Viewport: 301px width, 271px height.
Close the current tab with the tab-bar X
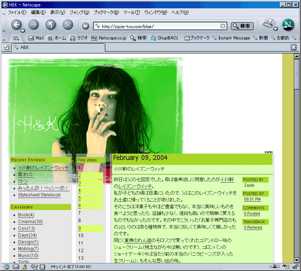tap(293, 47)
